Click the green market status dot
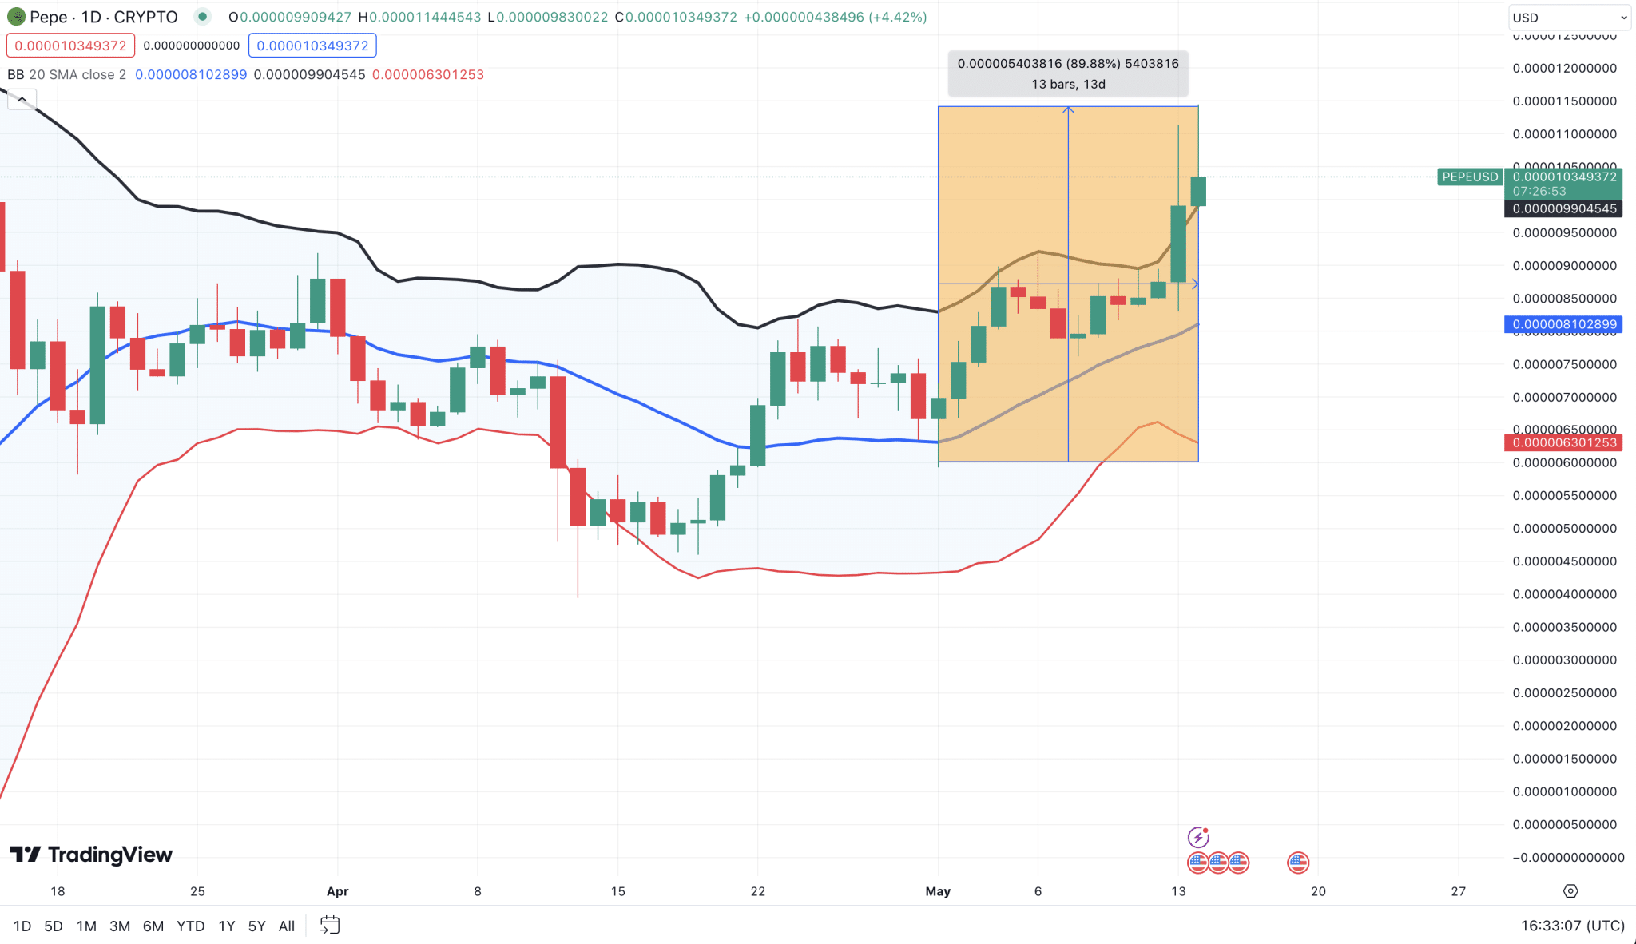1636x944 pixels. coord(202,16)
